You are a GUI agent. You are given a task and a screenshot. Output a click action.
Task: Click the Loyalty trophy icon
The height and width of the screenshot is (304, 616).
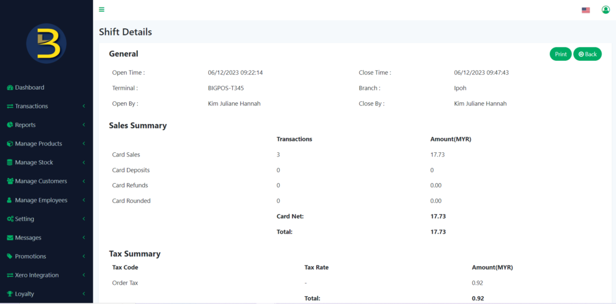(10, 294)
